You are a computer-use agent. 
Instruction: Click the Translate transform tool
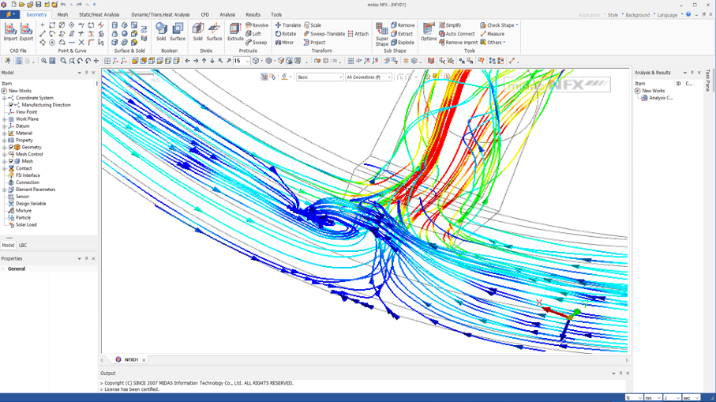(x=287, y=25)
